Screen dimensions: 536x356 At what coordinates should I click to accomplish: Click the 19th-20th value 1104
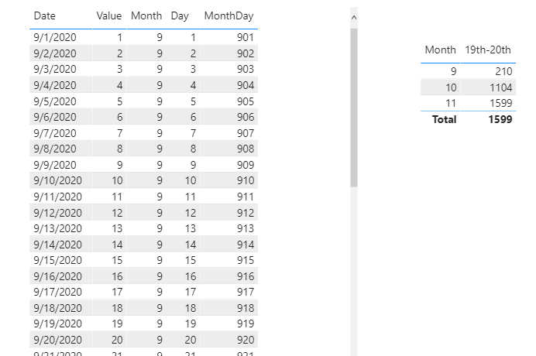tap(501, 87)
